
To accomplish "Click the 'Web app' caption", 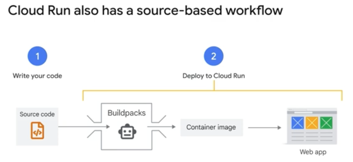I will point(313,152).
